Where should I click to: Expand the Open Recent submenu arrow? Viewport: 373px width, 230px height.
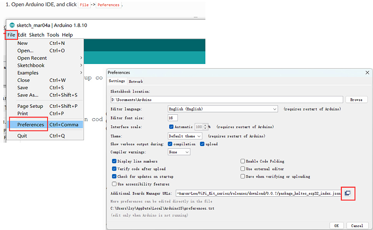click(81, 58)
